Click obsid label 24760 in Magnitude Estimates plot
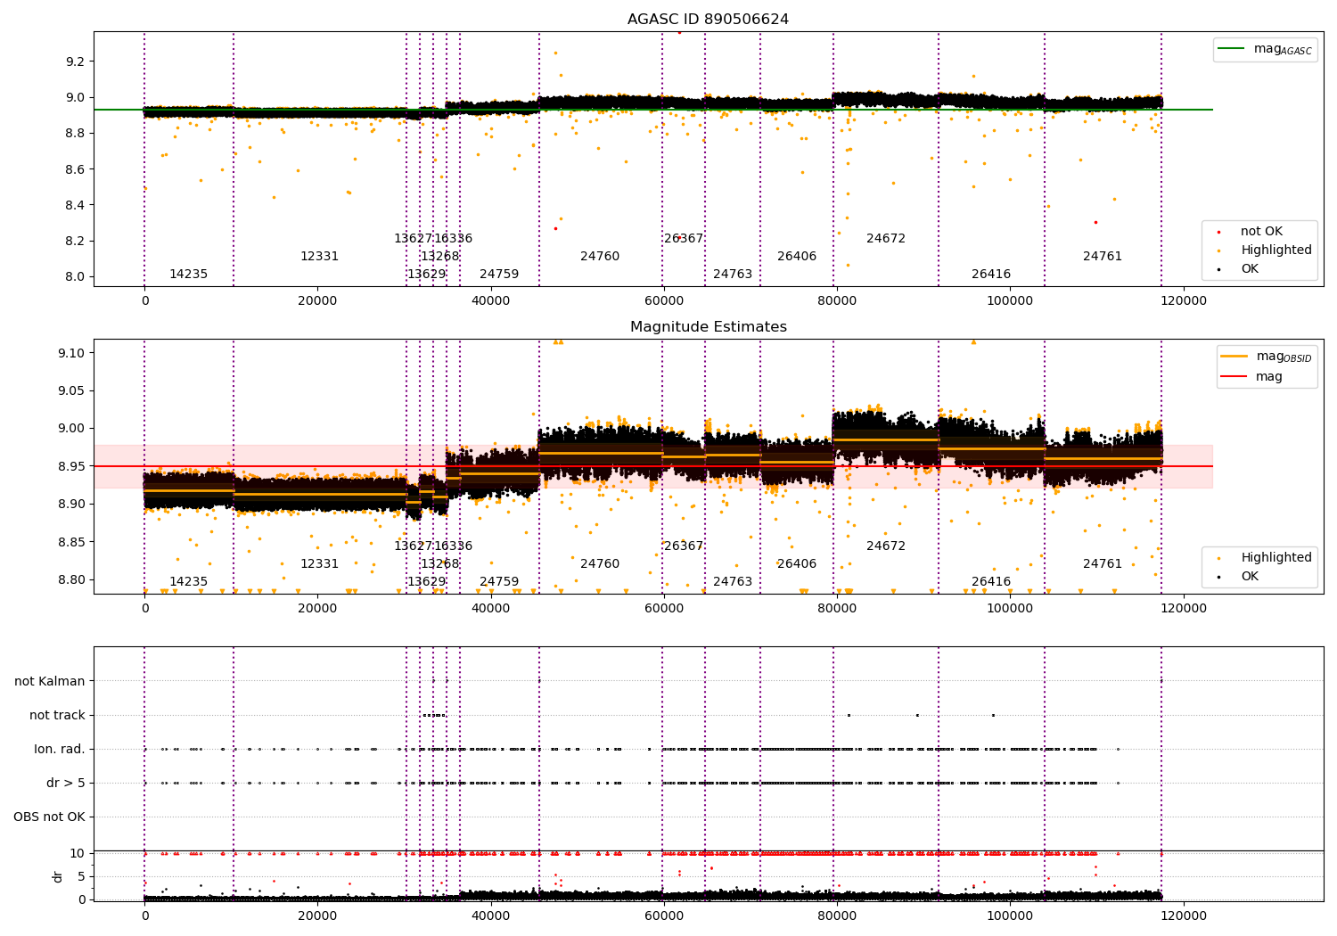 [600, 564]
